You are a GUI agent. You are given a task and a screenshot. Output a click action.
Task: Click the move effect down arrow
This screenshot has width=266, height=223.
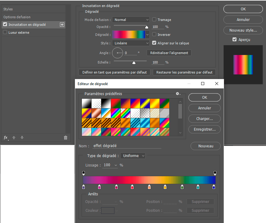22,138
